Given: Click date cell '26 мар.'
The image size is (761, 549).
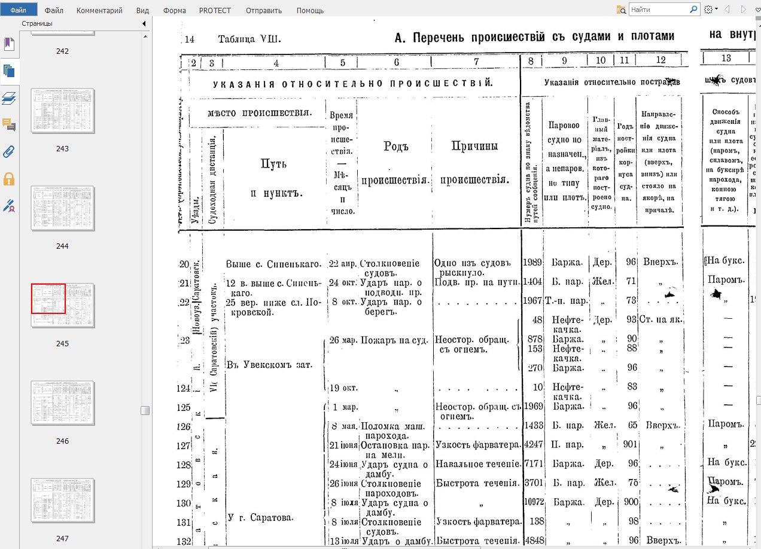Looking at the screenshot, I should [x=343, y=340].
